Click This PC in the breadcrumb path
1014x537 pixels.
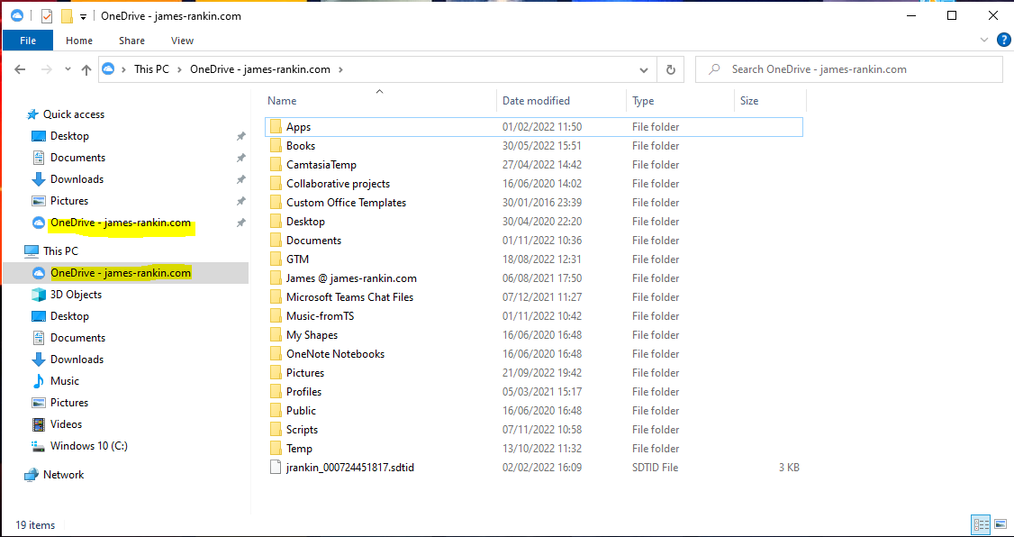156,69
